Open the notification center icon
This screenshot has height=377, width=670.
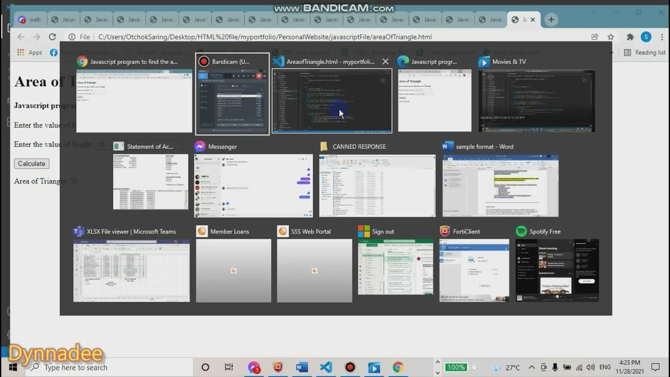[x=655, y=367]
